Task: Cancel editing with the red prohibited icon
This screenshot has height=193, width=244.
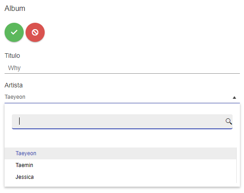Action: [35, 32]
